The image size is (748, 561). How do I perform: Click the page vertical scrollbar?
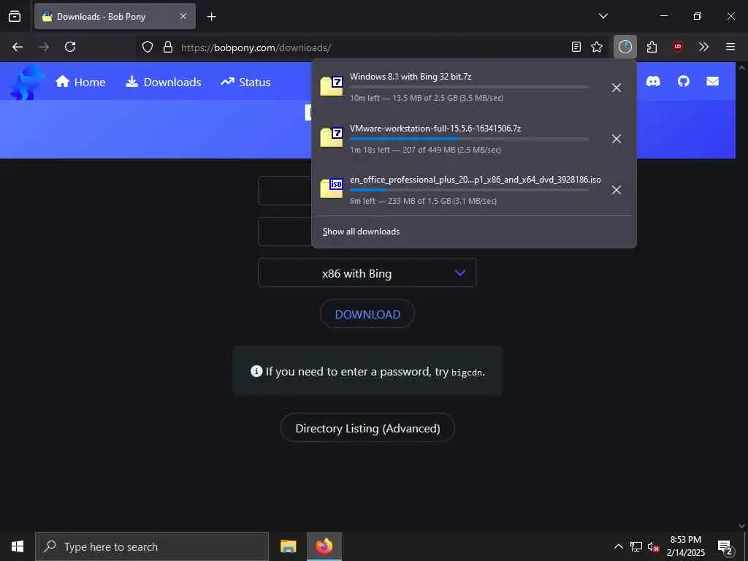pos(742,296)
